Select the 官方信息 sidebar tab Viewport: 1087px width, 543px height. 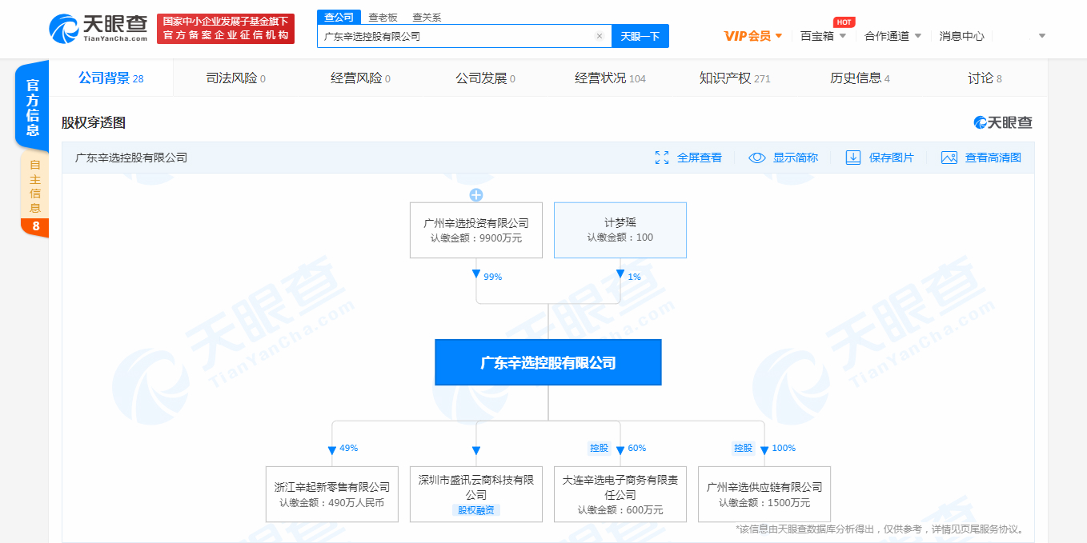31,105
